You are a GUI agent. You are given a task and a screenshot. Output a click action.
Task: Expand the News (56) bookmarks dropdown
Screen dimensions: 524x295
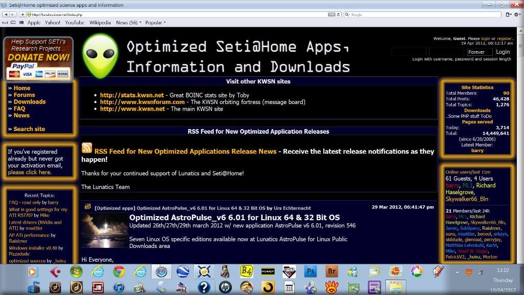(128, 23)
